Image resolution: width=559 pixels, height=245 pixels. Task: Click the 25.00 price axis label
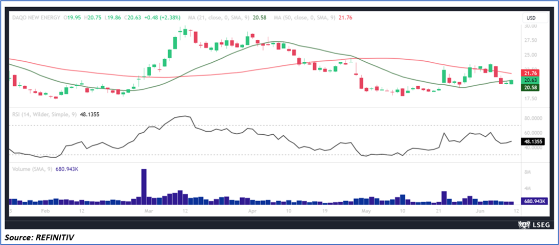(530, 55)
